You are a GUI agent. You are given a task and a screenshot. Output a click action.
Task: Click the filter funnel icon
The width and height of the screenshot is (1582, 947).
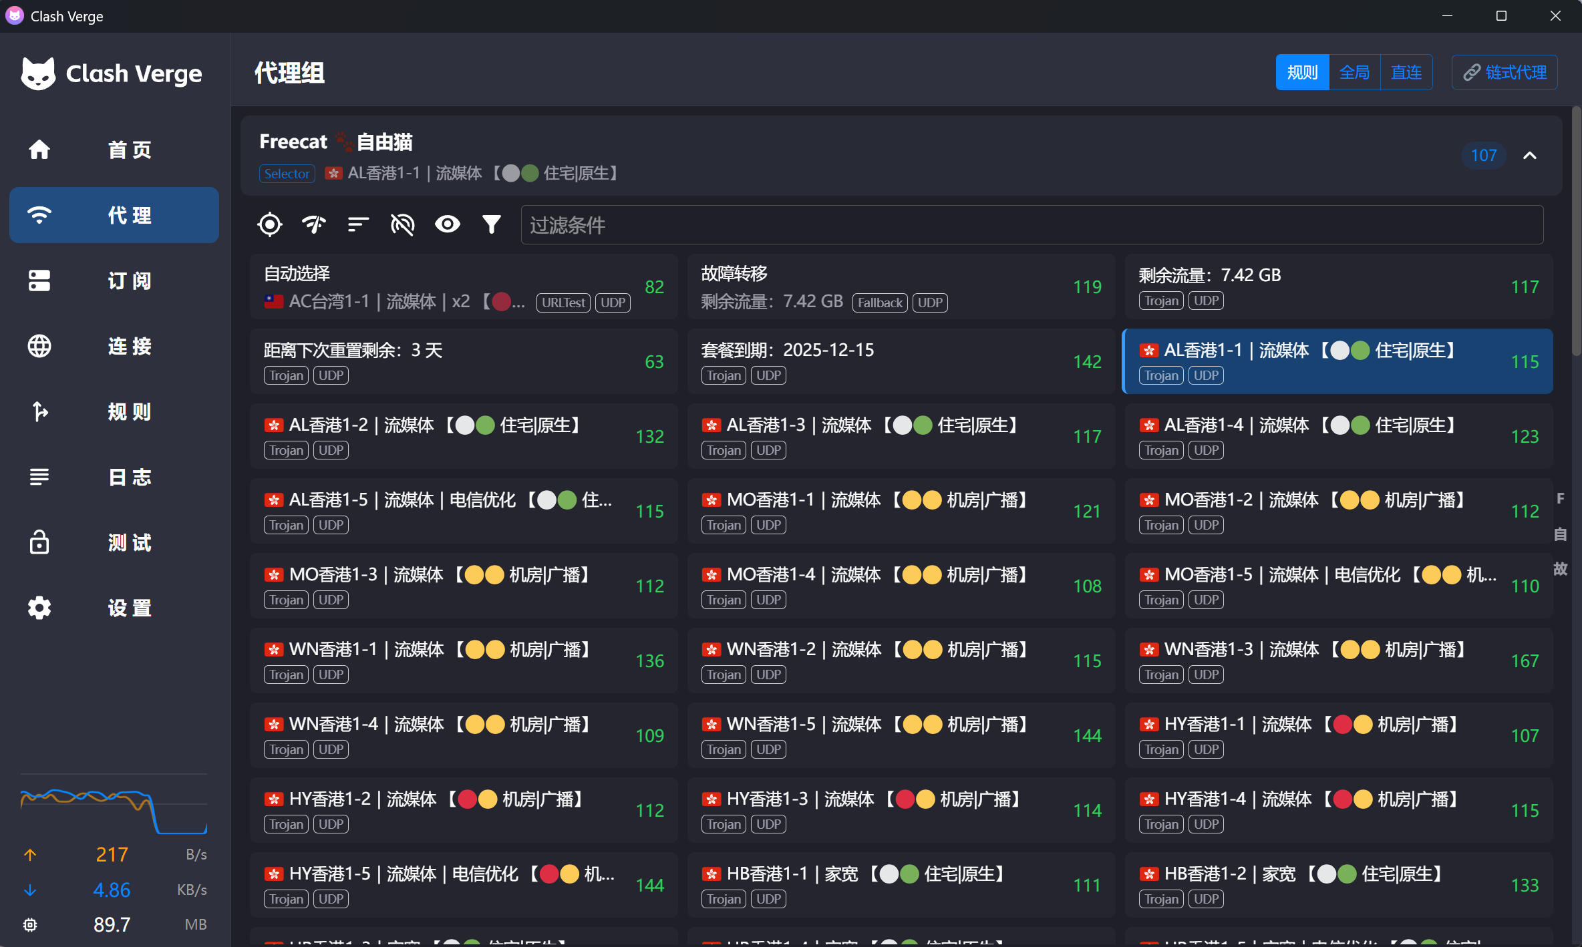coord(492,224)
